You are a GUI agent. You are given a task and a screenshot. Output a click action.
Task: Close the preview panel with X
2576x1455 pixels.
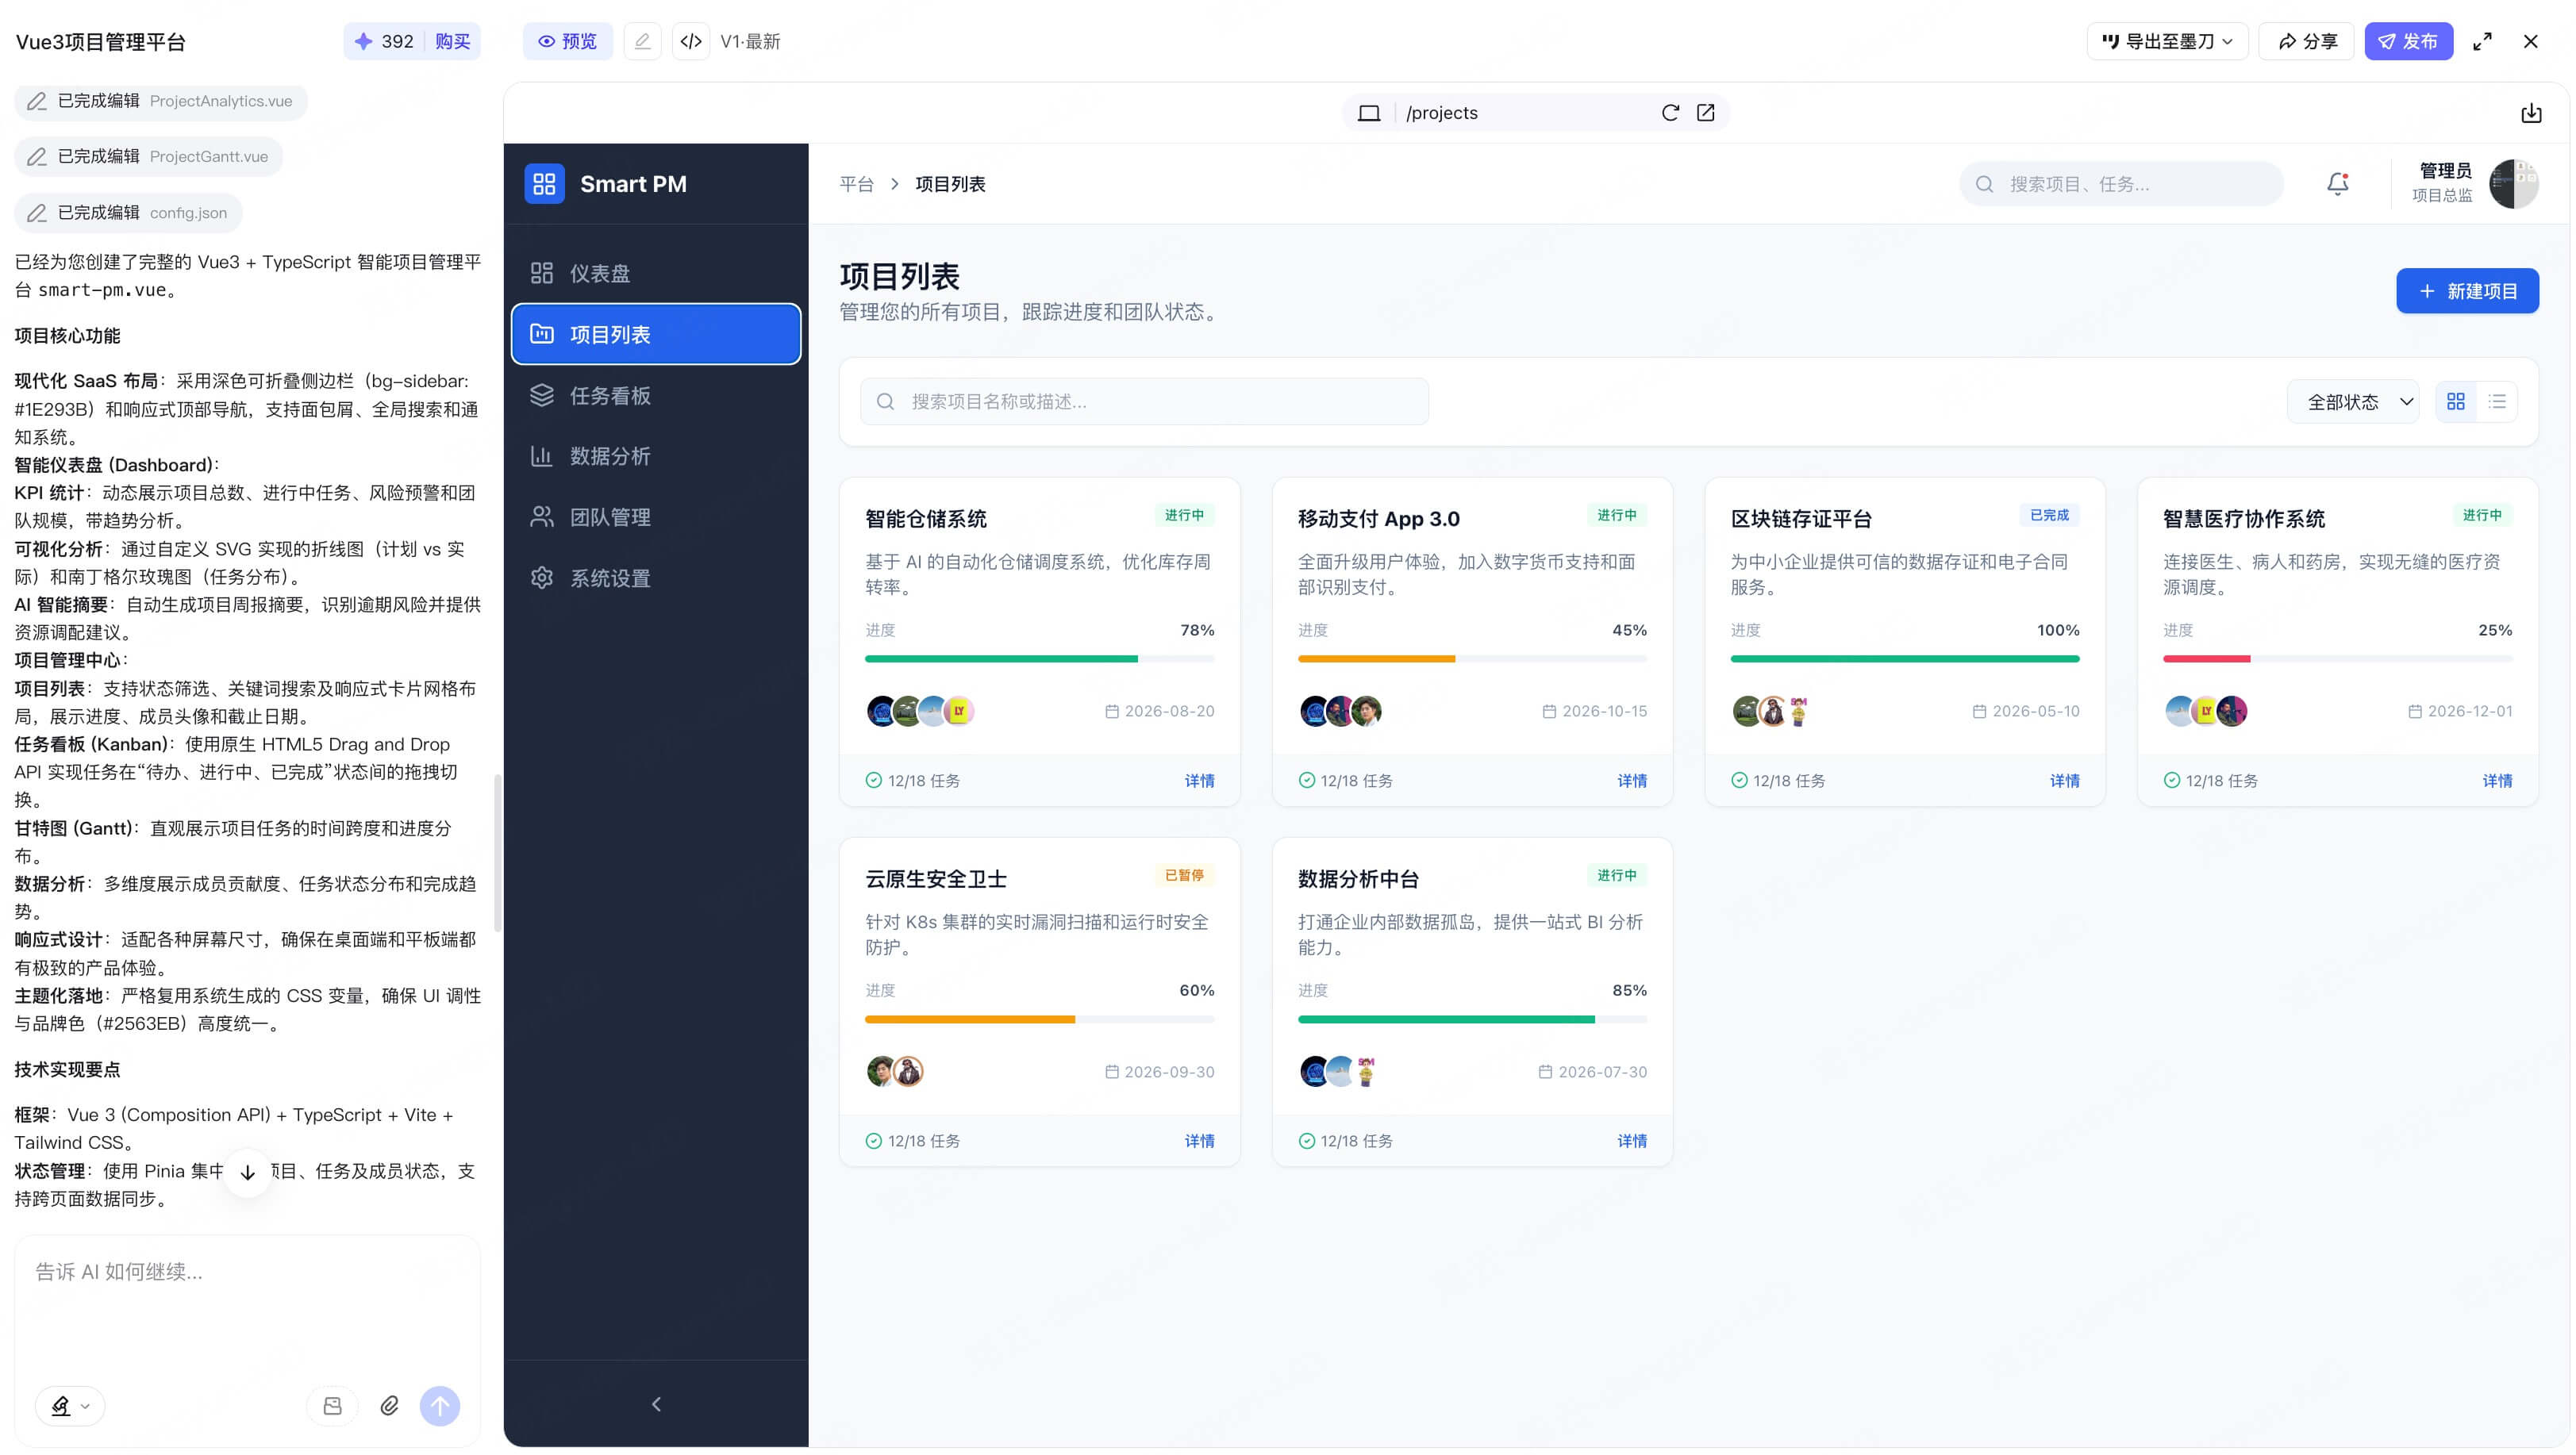click(x=2530, y=41)
